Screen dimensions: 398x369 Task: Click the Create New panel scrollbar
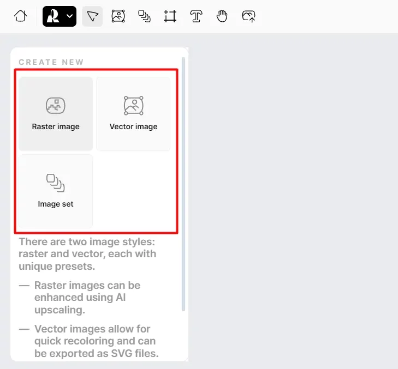[183, 184]
